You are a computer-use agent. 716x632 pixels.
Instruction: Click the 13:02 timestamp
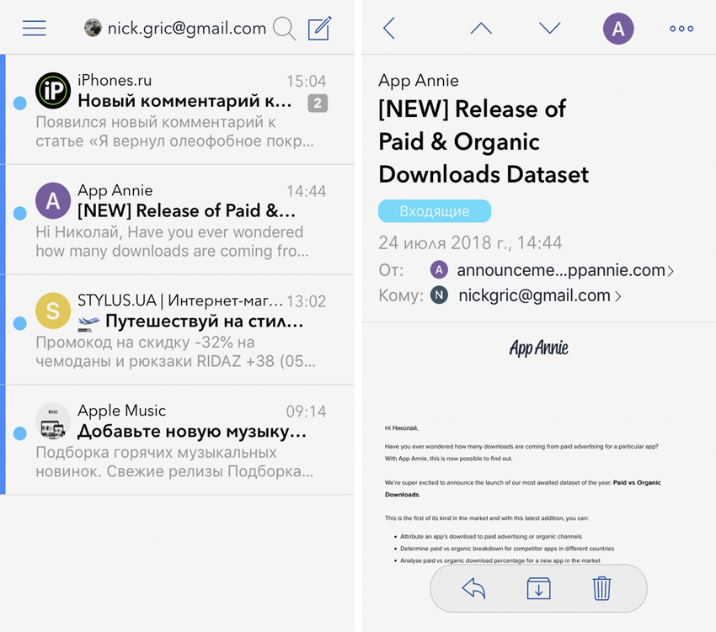pos(306,301)
